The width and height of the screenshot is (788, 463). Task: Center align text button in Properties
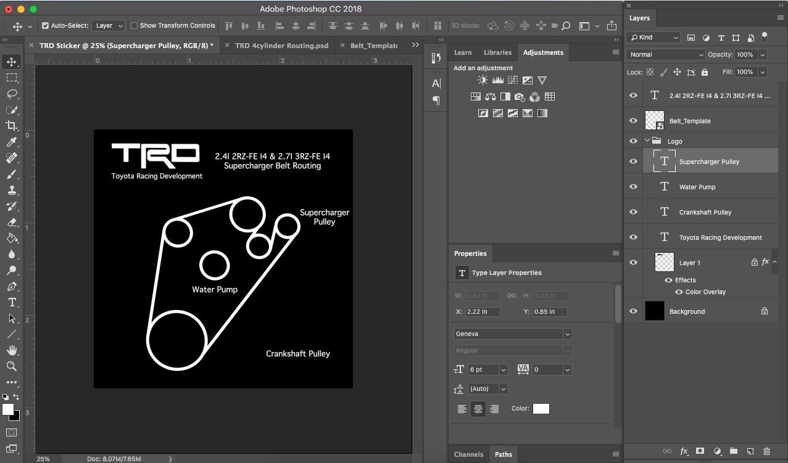[478, 409]
